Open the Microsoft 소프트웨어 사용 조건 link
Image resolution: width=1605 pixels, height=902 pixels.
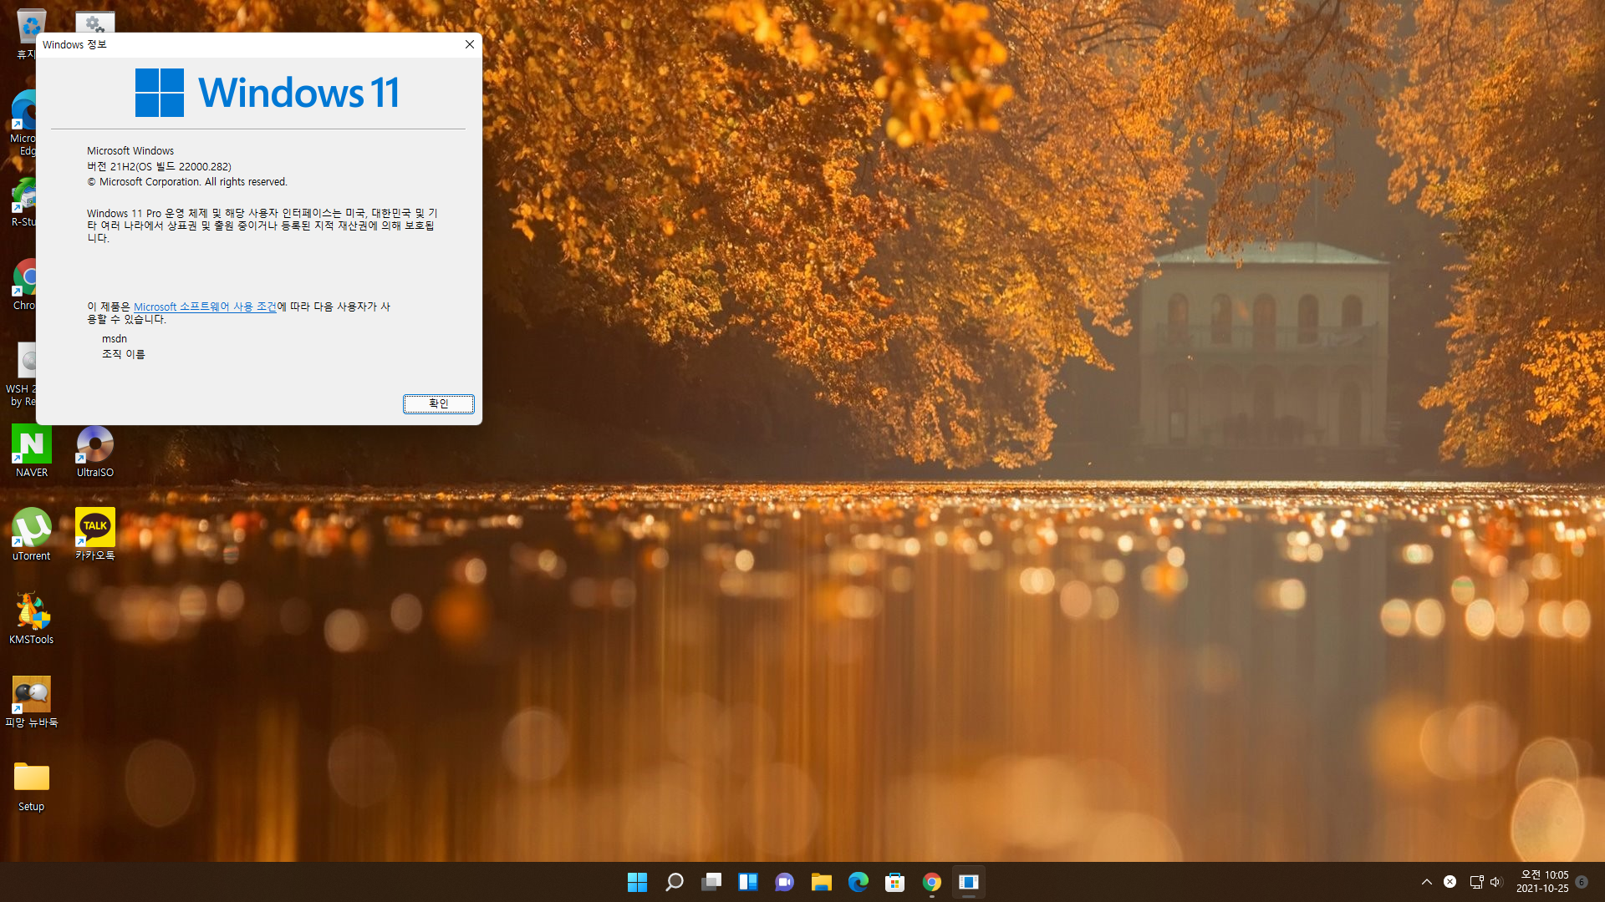point(205,307)
